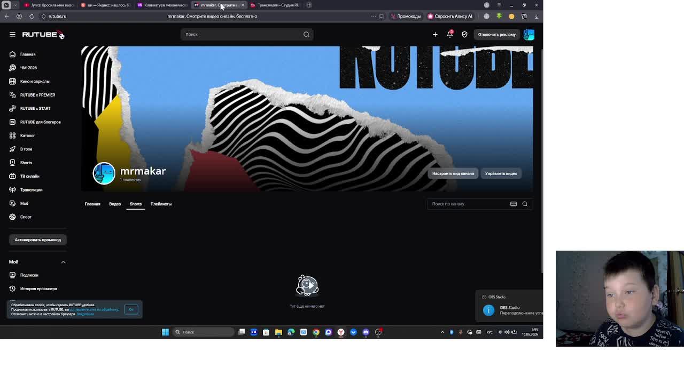Click the page vertical scrollbar
Image resolution: width=684 pixels, height=384 pixels.
pyautogui.click(x=541, y=160)
